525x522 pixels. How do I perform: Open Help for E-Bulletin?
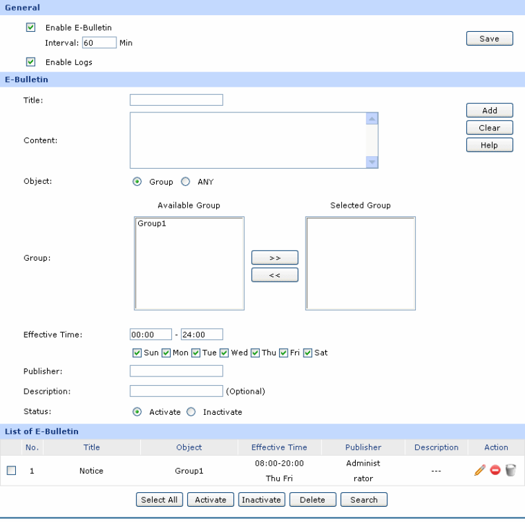coord(489,145)
